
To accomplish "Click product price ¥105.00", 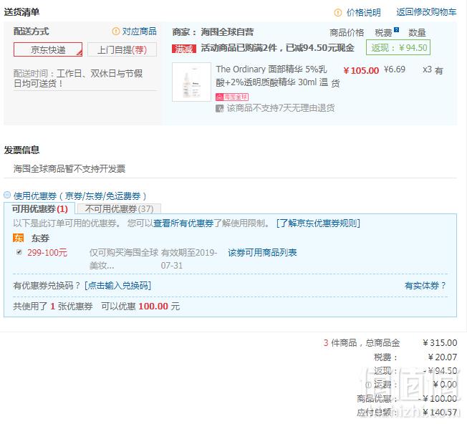I will (361, 71).
